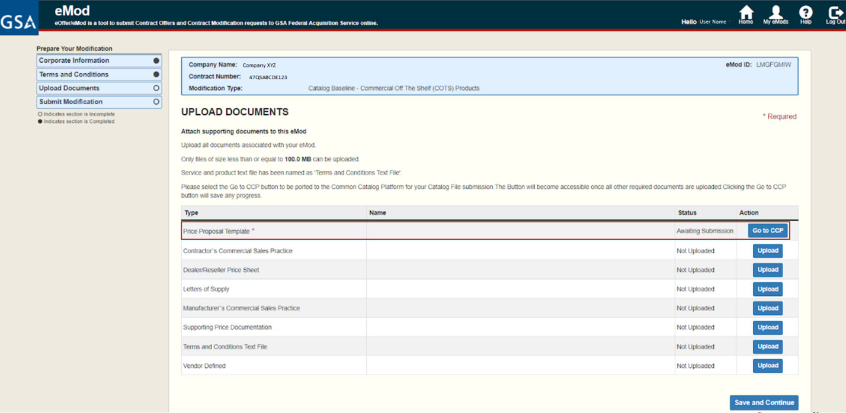Click the Status column header

(687, 212)
